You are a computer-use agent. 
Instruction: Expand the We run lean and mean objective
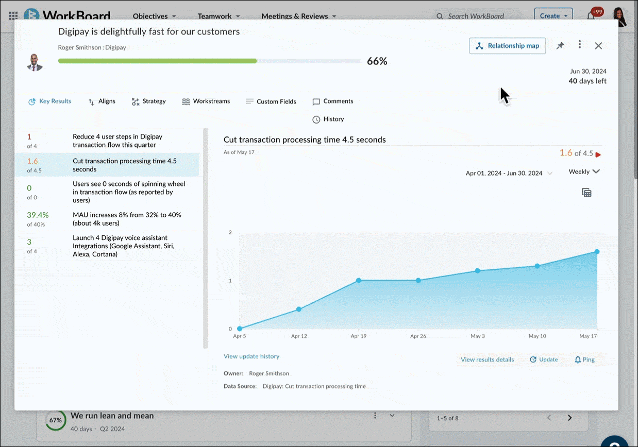(392, 416)
